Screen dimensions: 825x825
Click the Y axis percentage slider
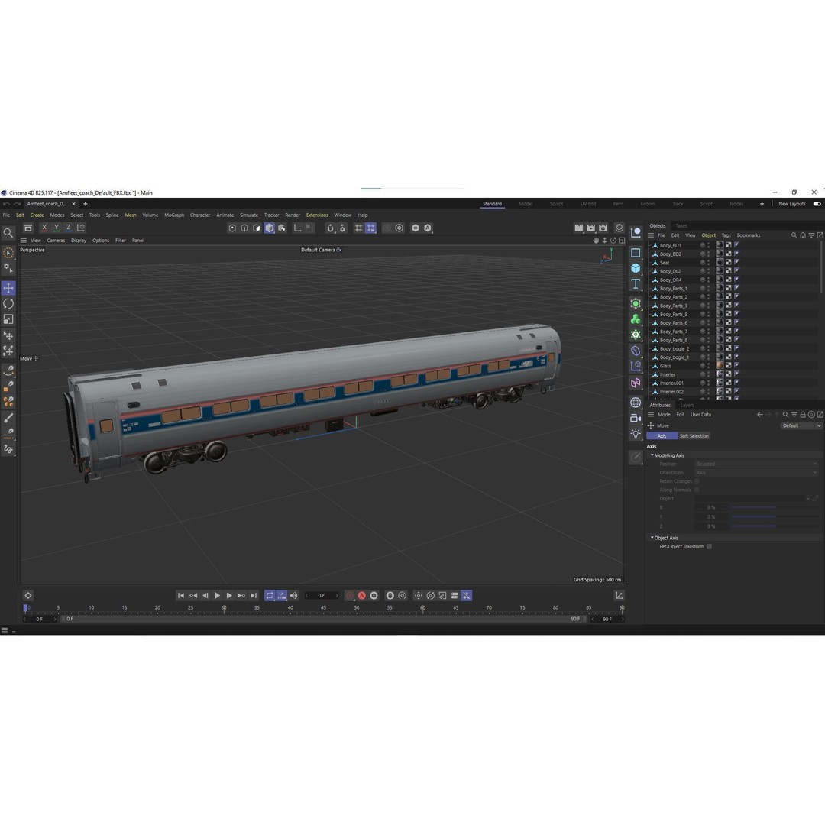pyautogui.click(x=775, y=516)
